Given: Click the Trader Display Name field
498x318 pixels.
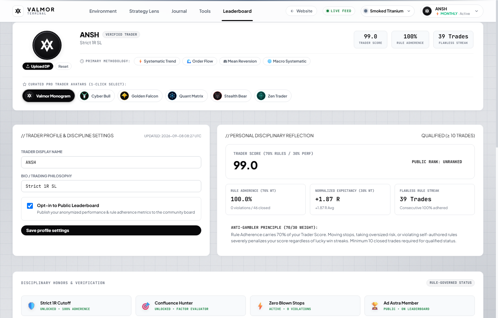Looking at the screenshot, I should (x=111, y=162).
